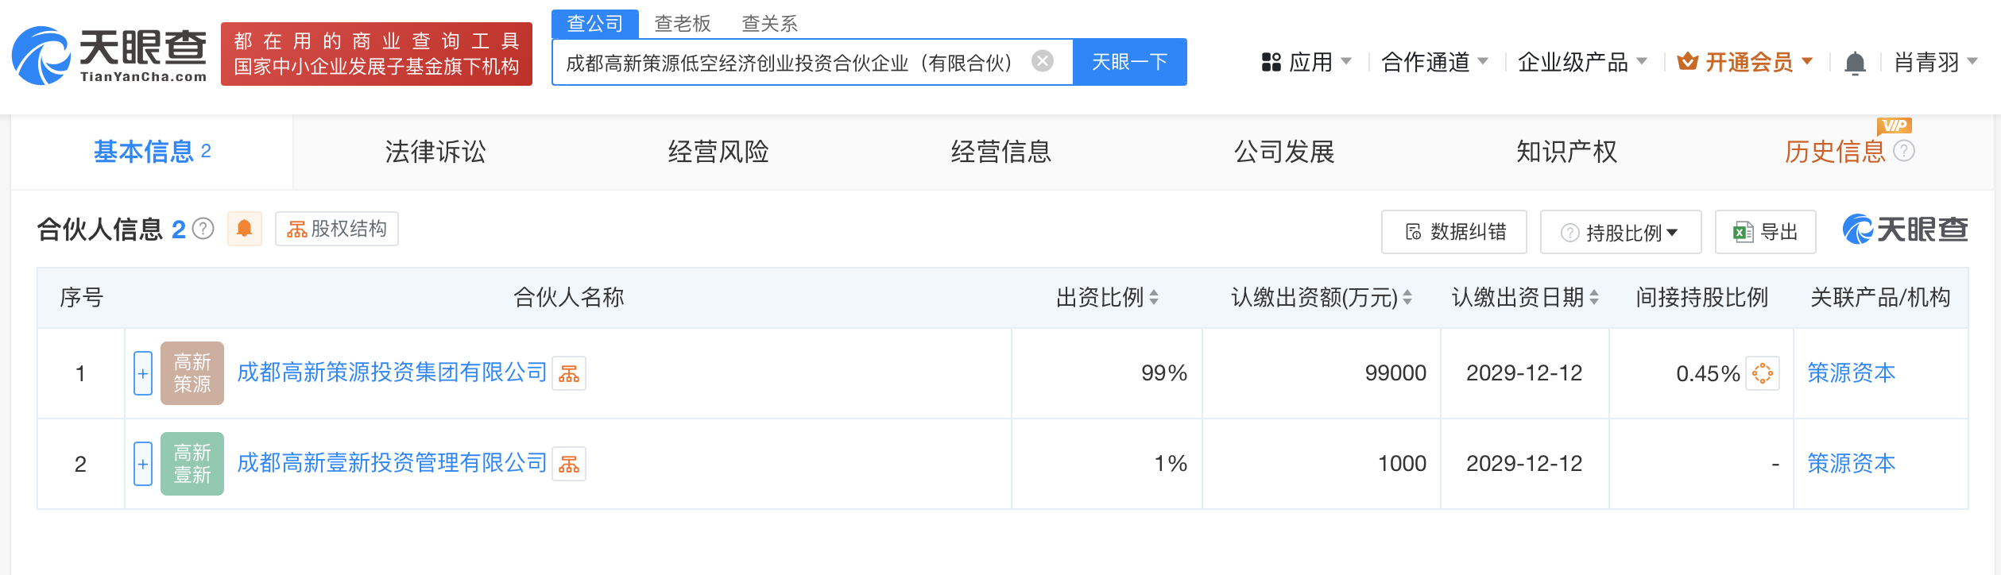
Task: Open the 持股比例 dropdown
Action: pos(1620,232)
